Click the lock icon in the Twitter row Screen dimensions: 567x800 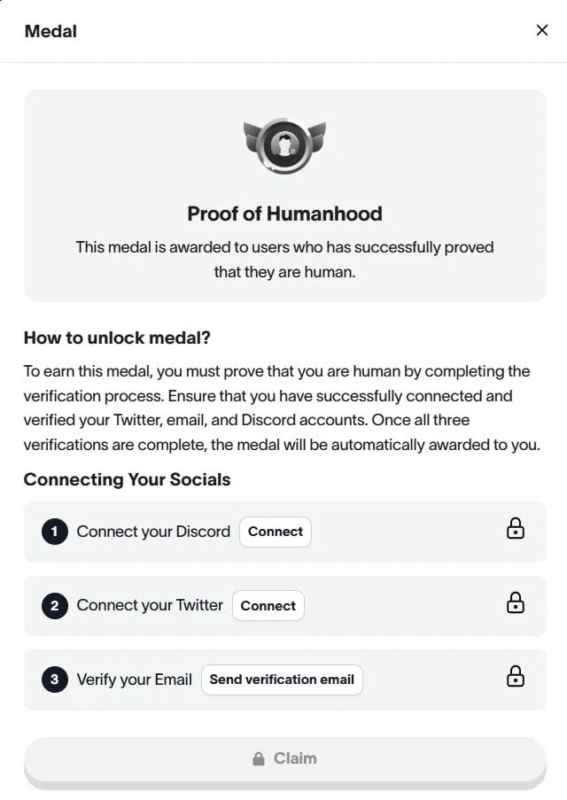(515, 602)
